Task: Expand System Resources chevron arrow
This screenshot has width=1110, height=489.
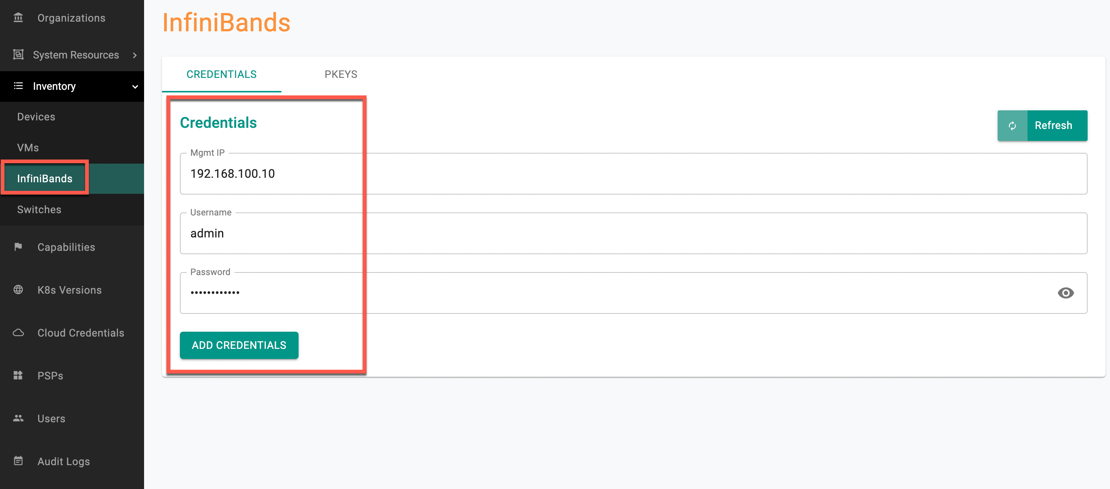Action: click(135, 55)
